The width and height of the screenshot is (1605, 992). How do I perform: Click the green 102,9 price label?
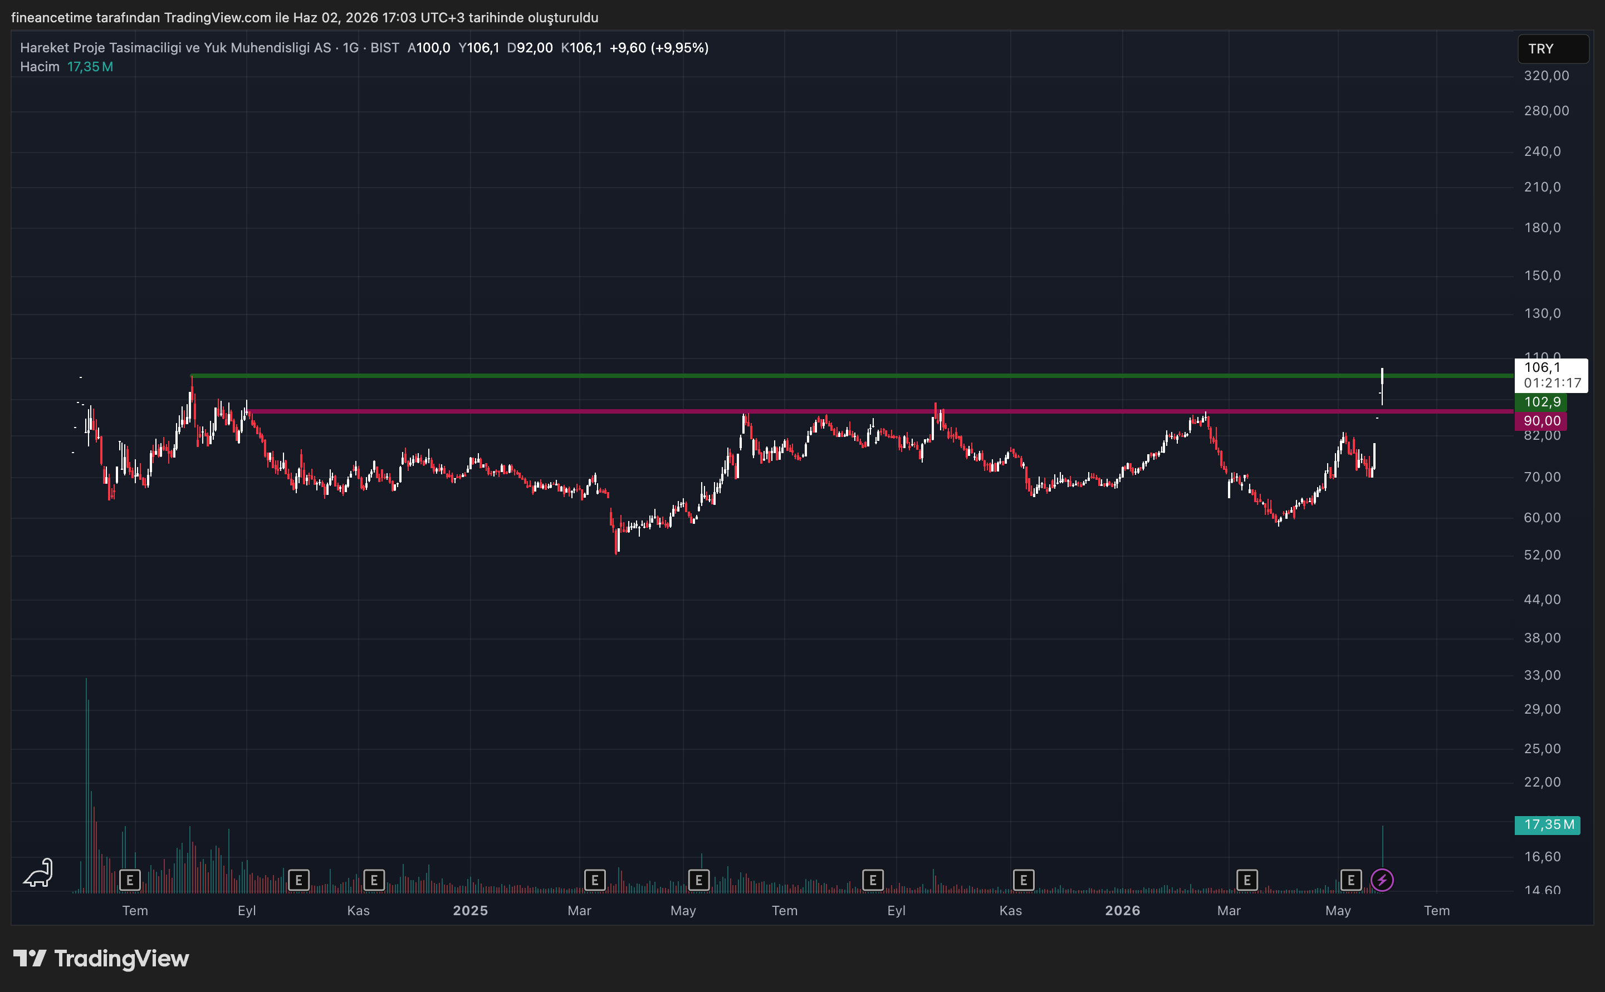click(1541, 401)
